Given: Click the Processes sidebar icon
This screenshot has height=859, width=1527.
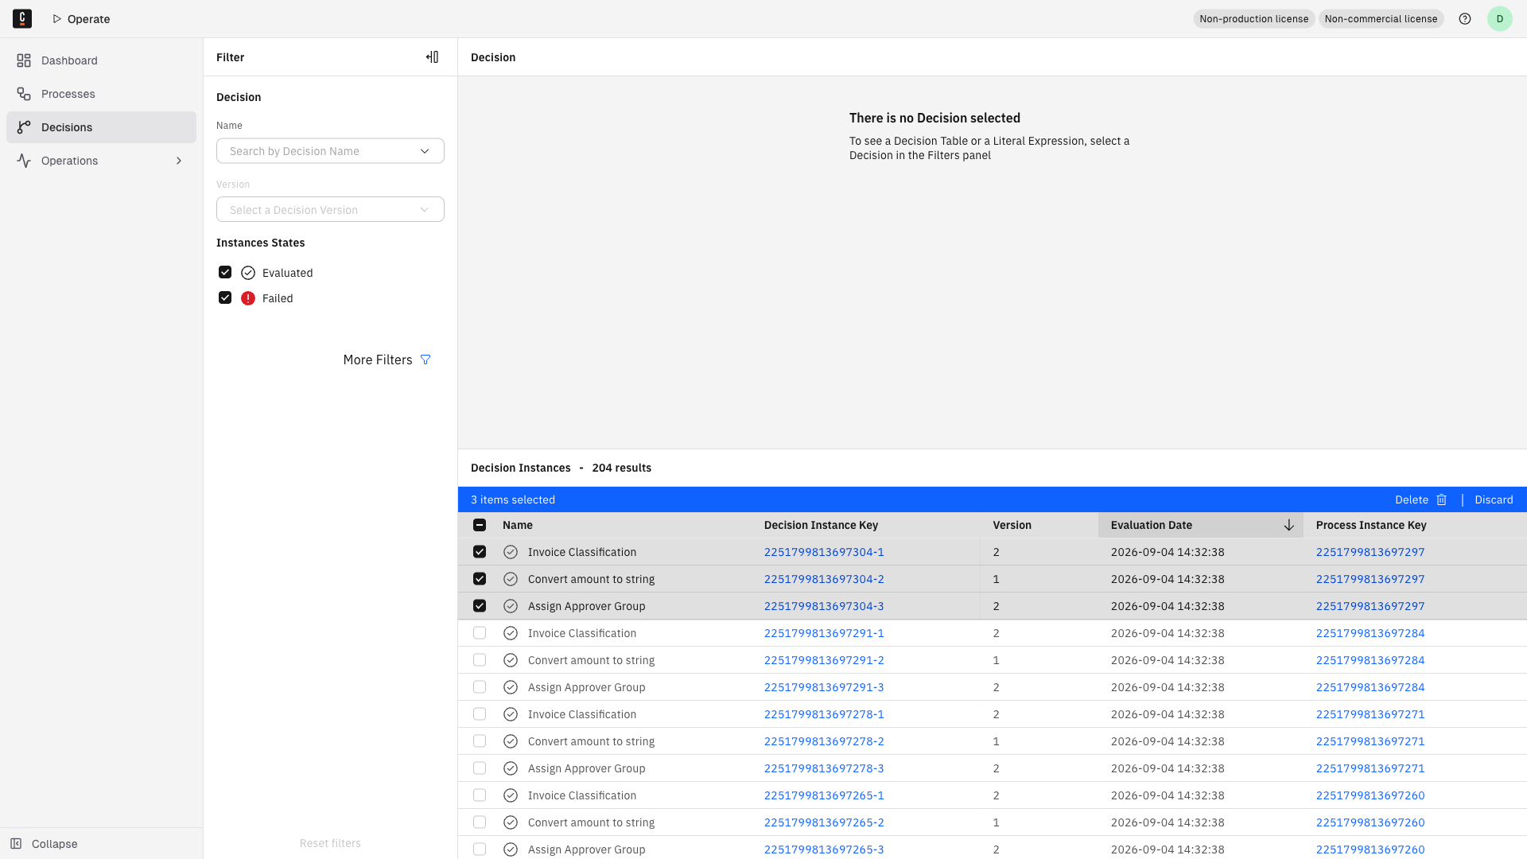Looking at the screenshot, I should click(x=24, y=94).
